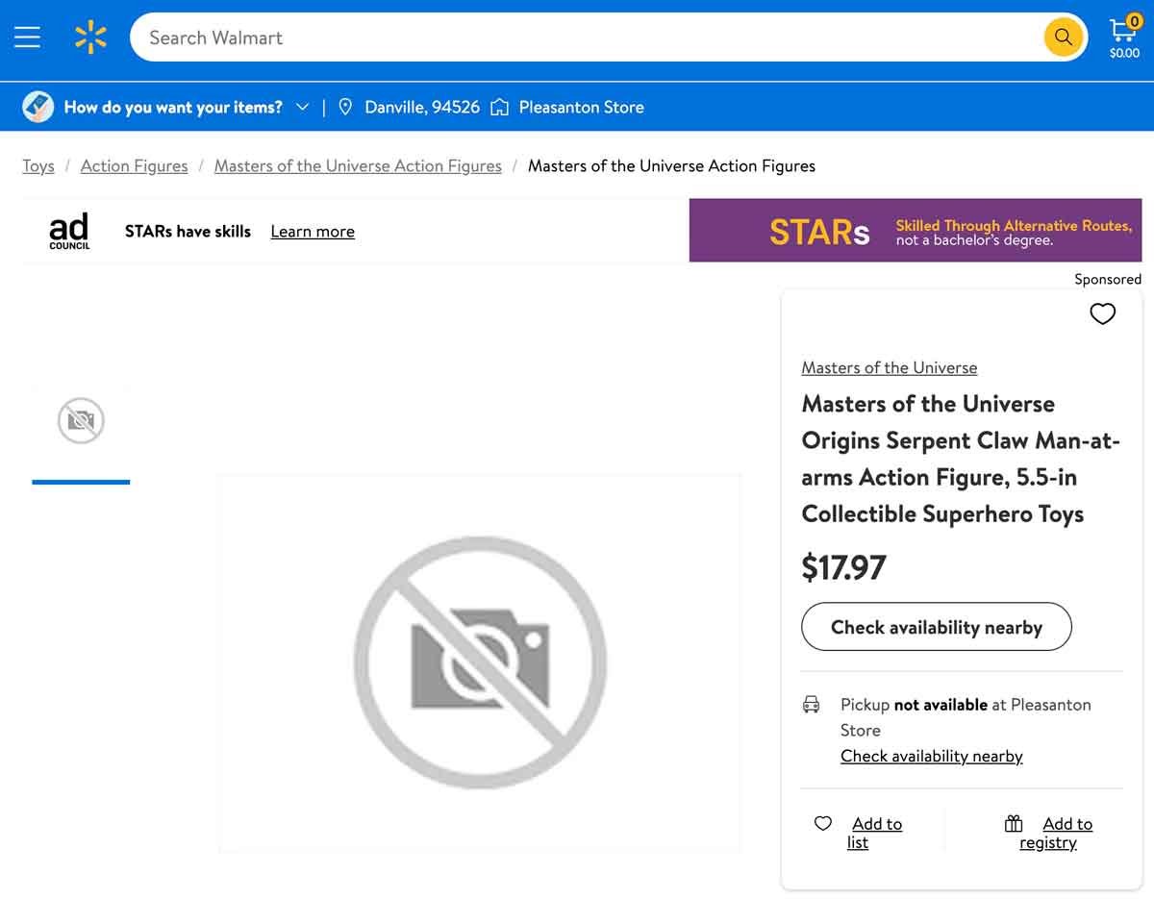The image size is (1154, 899).
Task: Click the Check availability nearby button
Action: (x=936, y=626)
